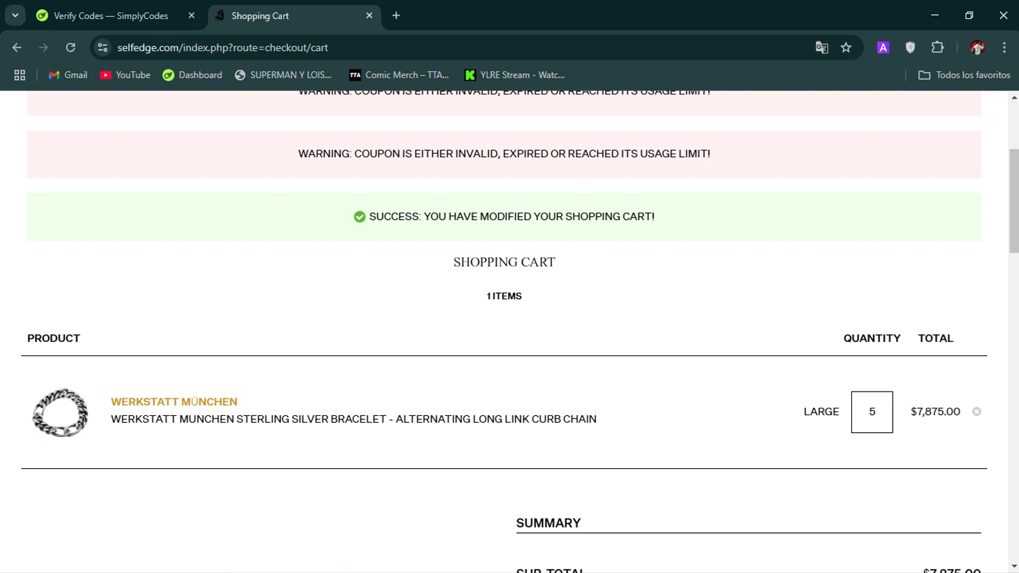Open the Chrome profile avatar
Image resolution: width=1019 pixels, height=573 pixels.
click(978, 48)
